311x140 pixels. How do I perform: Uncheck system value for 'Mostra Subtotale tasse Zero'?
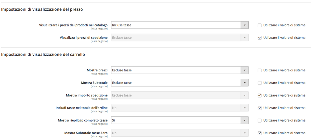point(259,133)
